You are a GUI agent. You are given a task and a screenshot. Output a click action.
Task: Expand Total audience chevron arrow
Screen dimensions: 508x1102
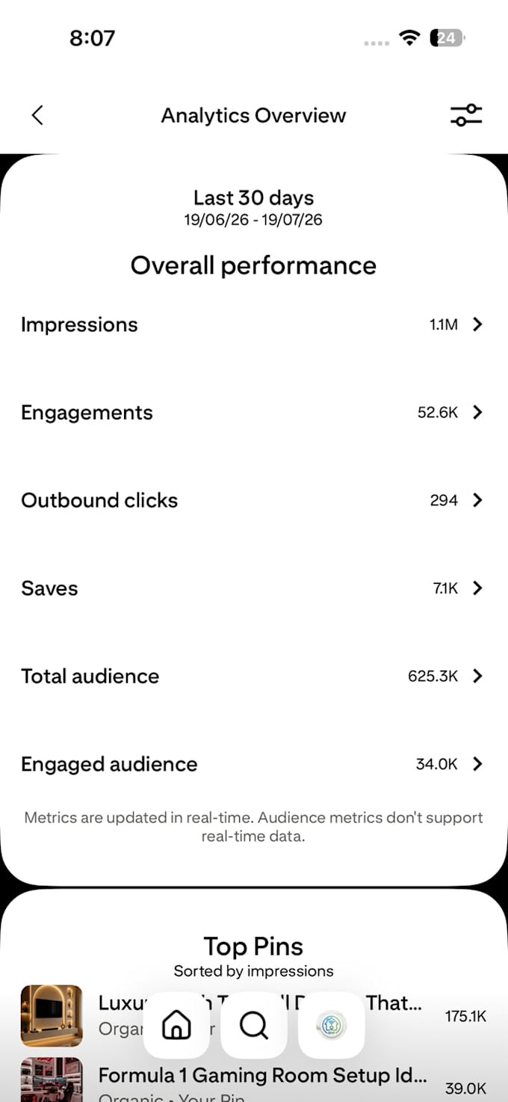(x=477, y=676)
